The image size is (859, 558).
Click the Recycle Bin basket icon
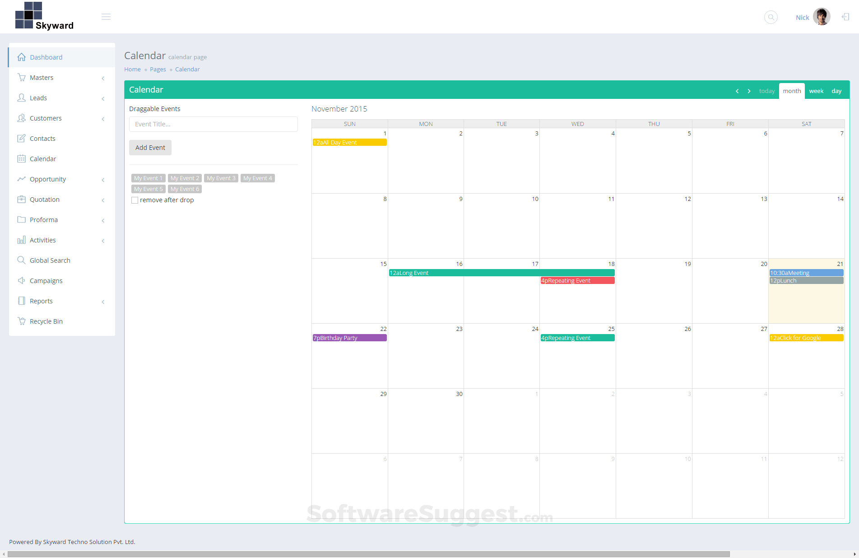pos(21,321)
